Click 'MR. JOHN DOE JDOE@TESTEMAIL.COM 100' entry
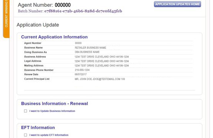 pos(100,79)
